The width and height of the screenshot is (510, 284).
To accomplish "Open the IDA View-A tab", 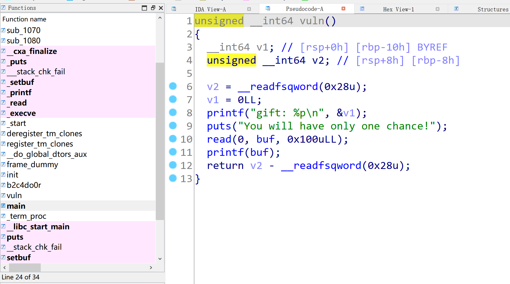I will click(210, 9).
